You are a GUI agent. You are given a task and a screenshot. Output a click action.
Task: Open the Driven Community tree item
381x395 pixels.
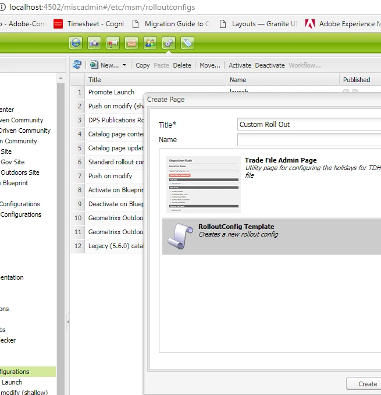coord(25,131)
